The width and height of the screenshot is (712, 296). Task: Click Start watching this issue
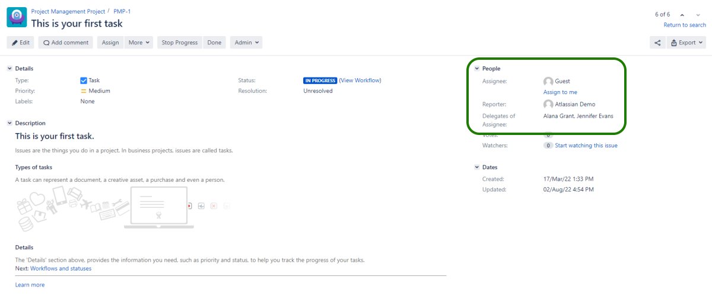click(x=586, y=146)
